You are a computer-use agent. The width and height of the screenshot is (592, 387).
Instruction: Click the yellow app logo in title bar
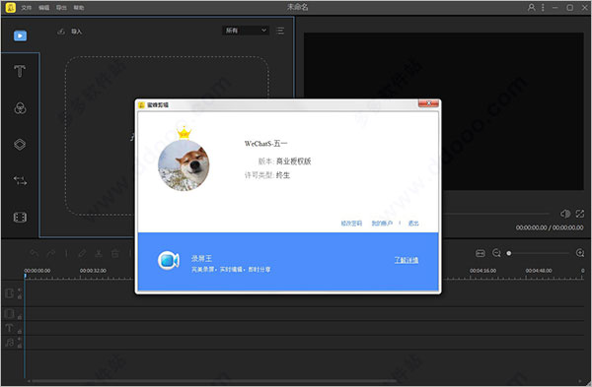click(11, 8)
